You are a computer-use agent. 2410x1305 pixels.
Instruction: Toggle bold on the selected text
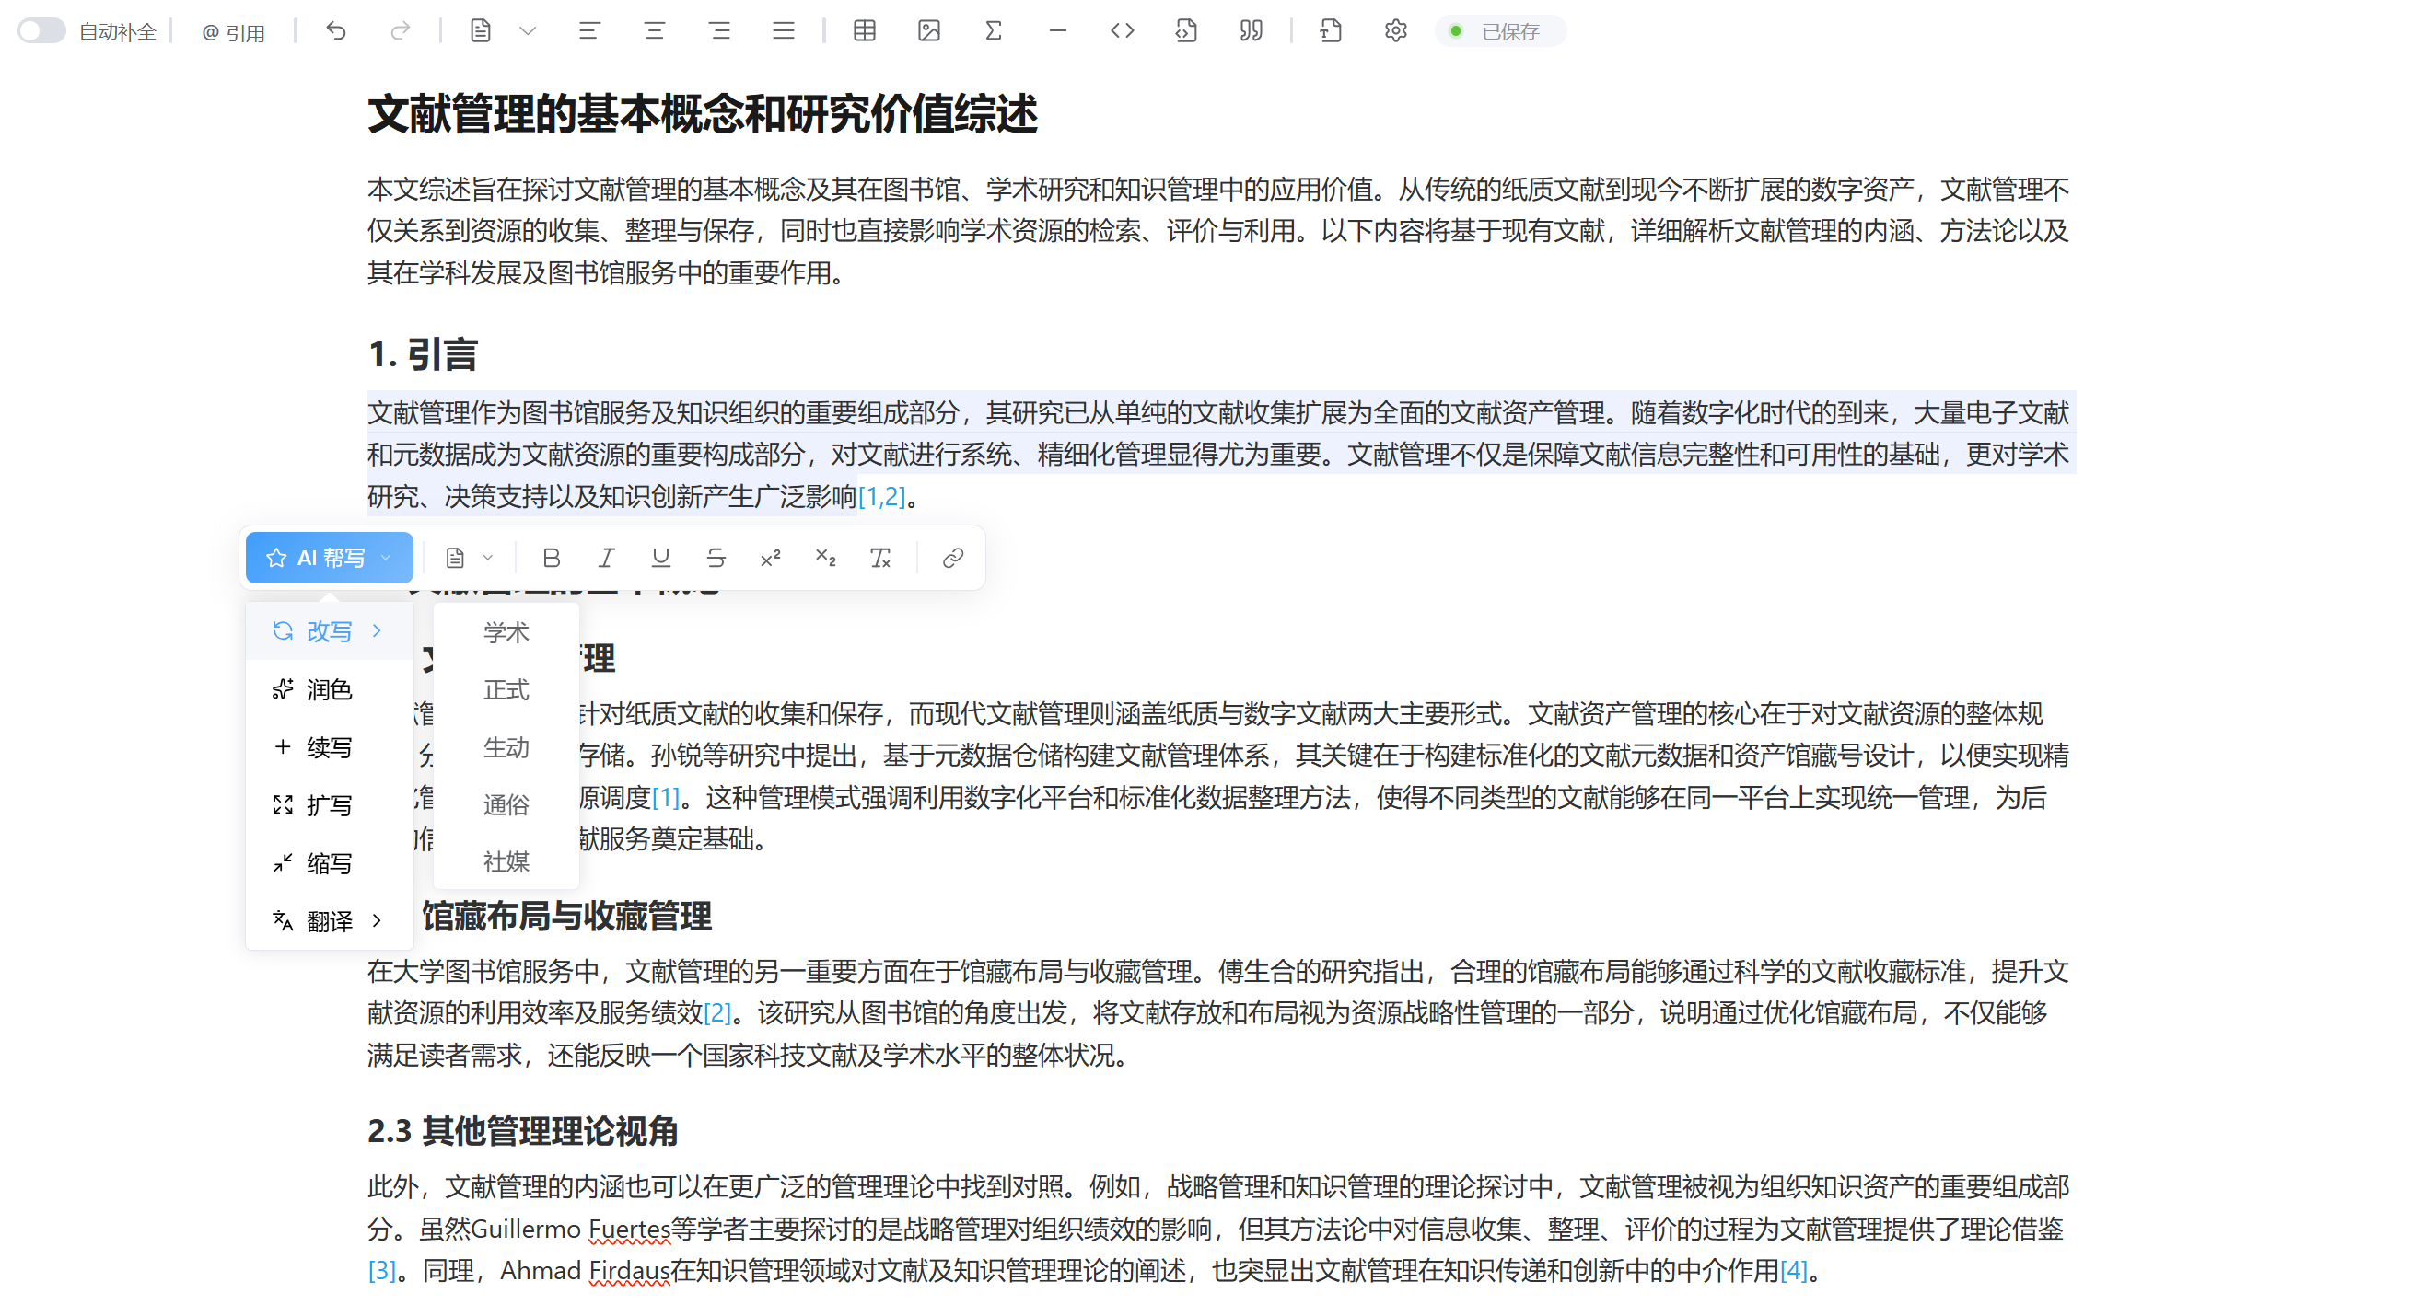click(551, 557)
